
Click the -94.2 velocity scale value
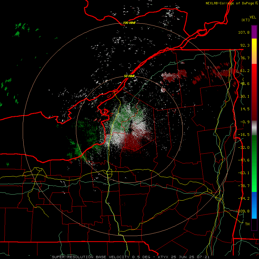(244, 199)
